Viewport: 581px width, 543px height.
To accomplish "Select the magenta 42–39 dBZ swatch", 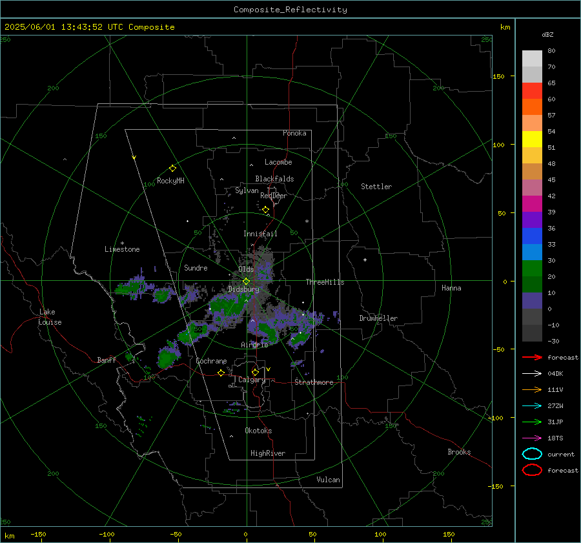I will 532,204.
